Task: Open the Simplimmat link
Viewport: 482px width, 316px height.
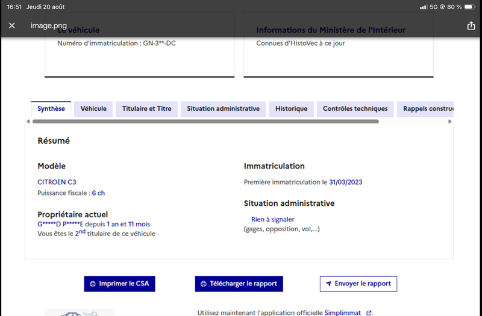Action: point(342,313)
